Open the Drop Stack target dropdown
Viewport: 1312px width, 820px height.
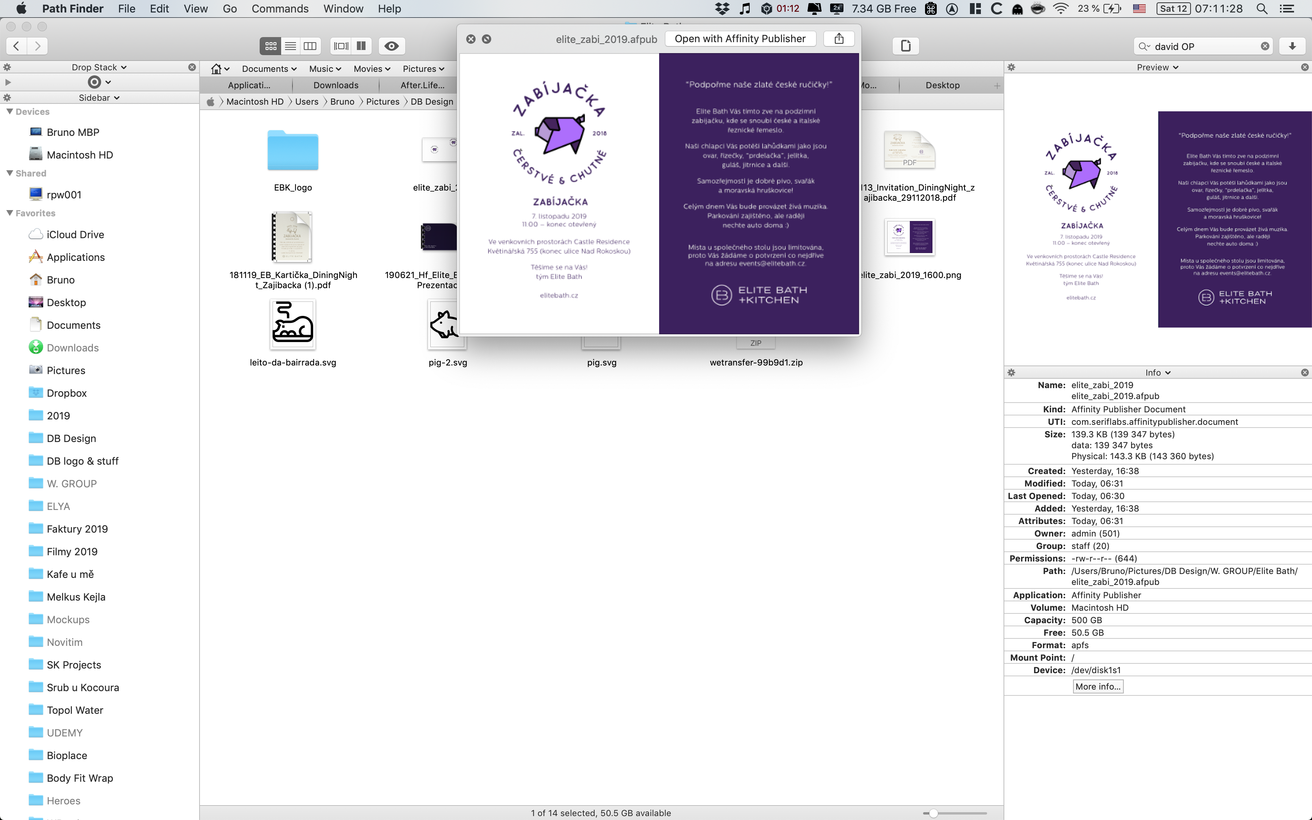point(100,82)
